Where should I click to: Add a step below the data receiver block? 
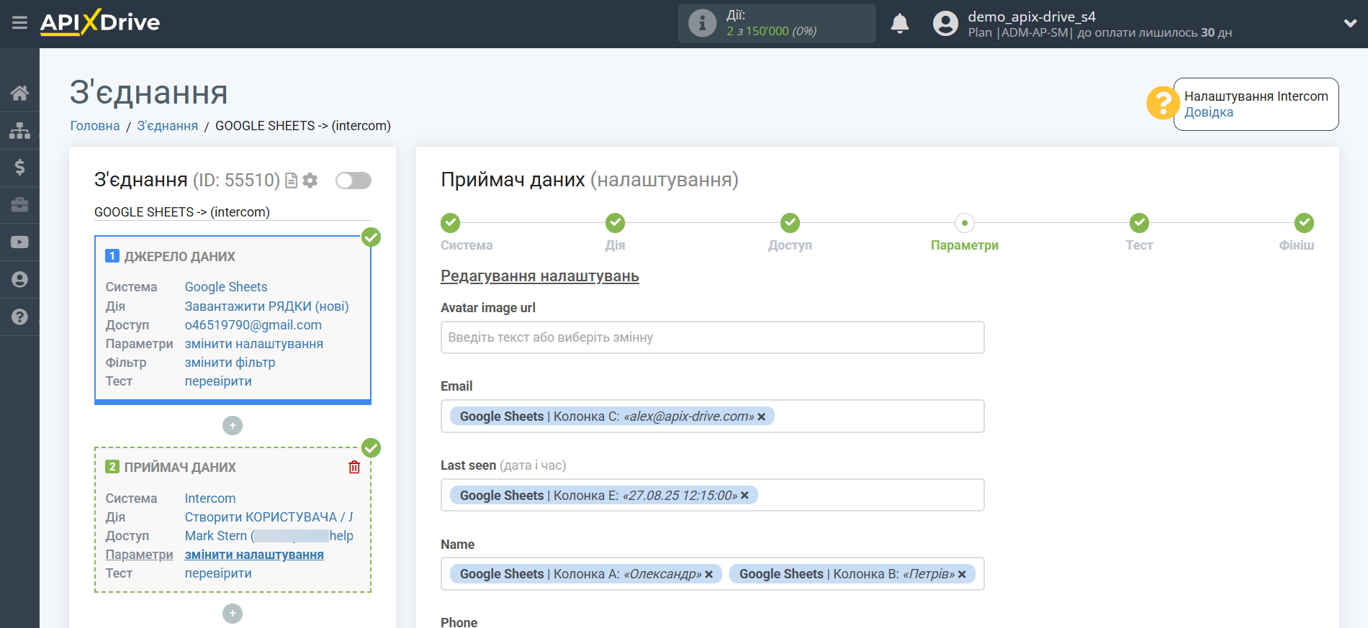point(233,614)
